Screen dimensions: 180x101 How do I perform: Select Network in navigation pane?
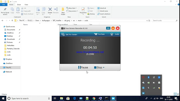tap(9, 72)
